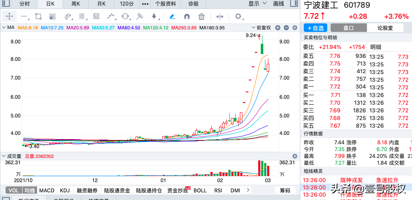Open the 显示 dropdown menu
This screenshot has height=200, width=412.
tap(256, 4)
